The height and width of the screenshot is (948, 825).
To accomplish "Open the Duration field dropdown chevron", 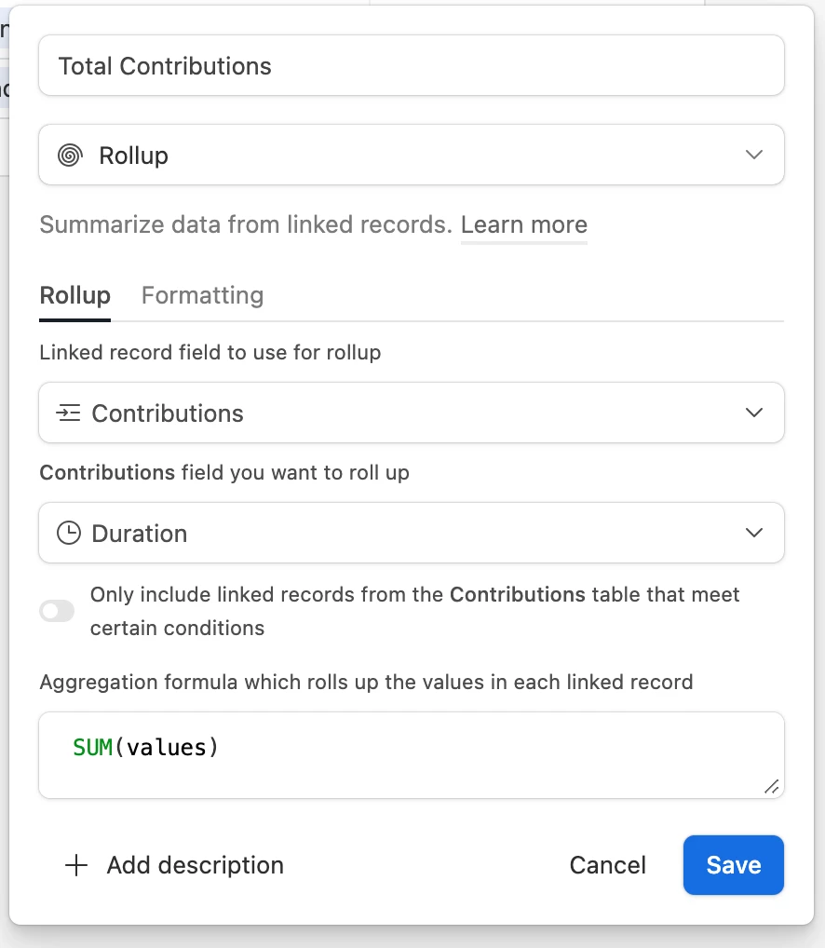I will click(754, 534).
